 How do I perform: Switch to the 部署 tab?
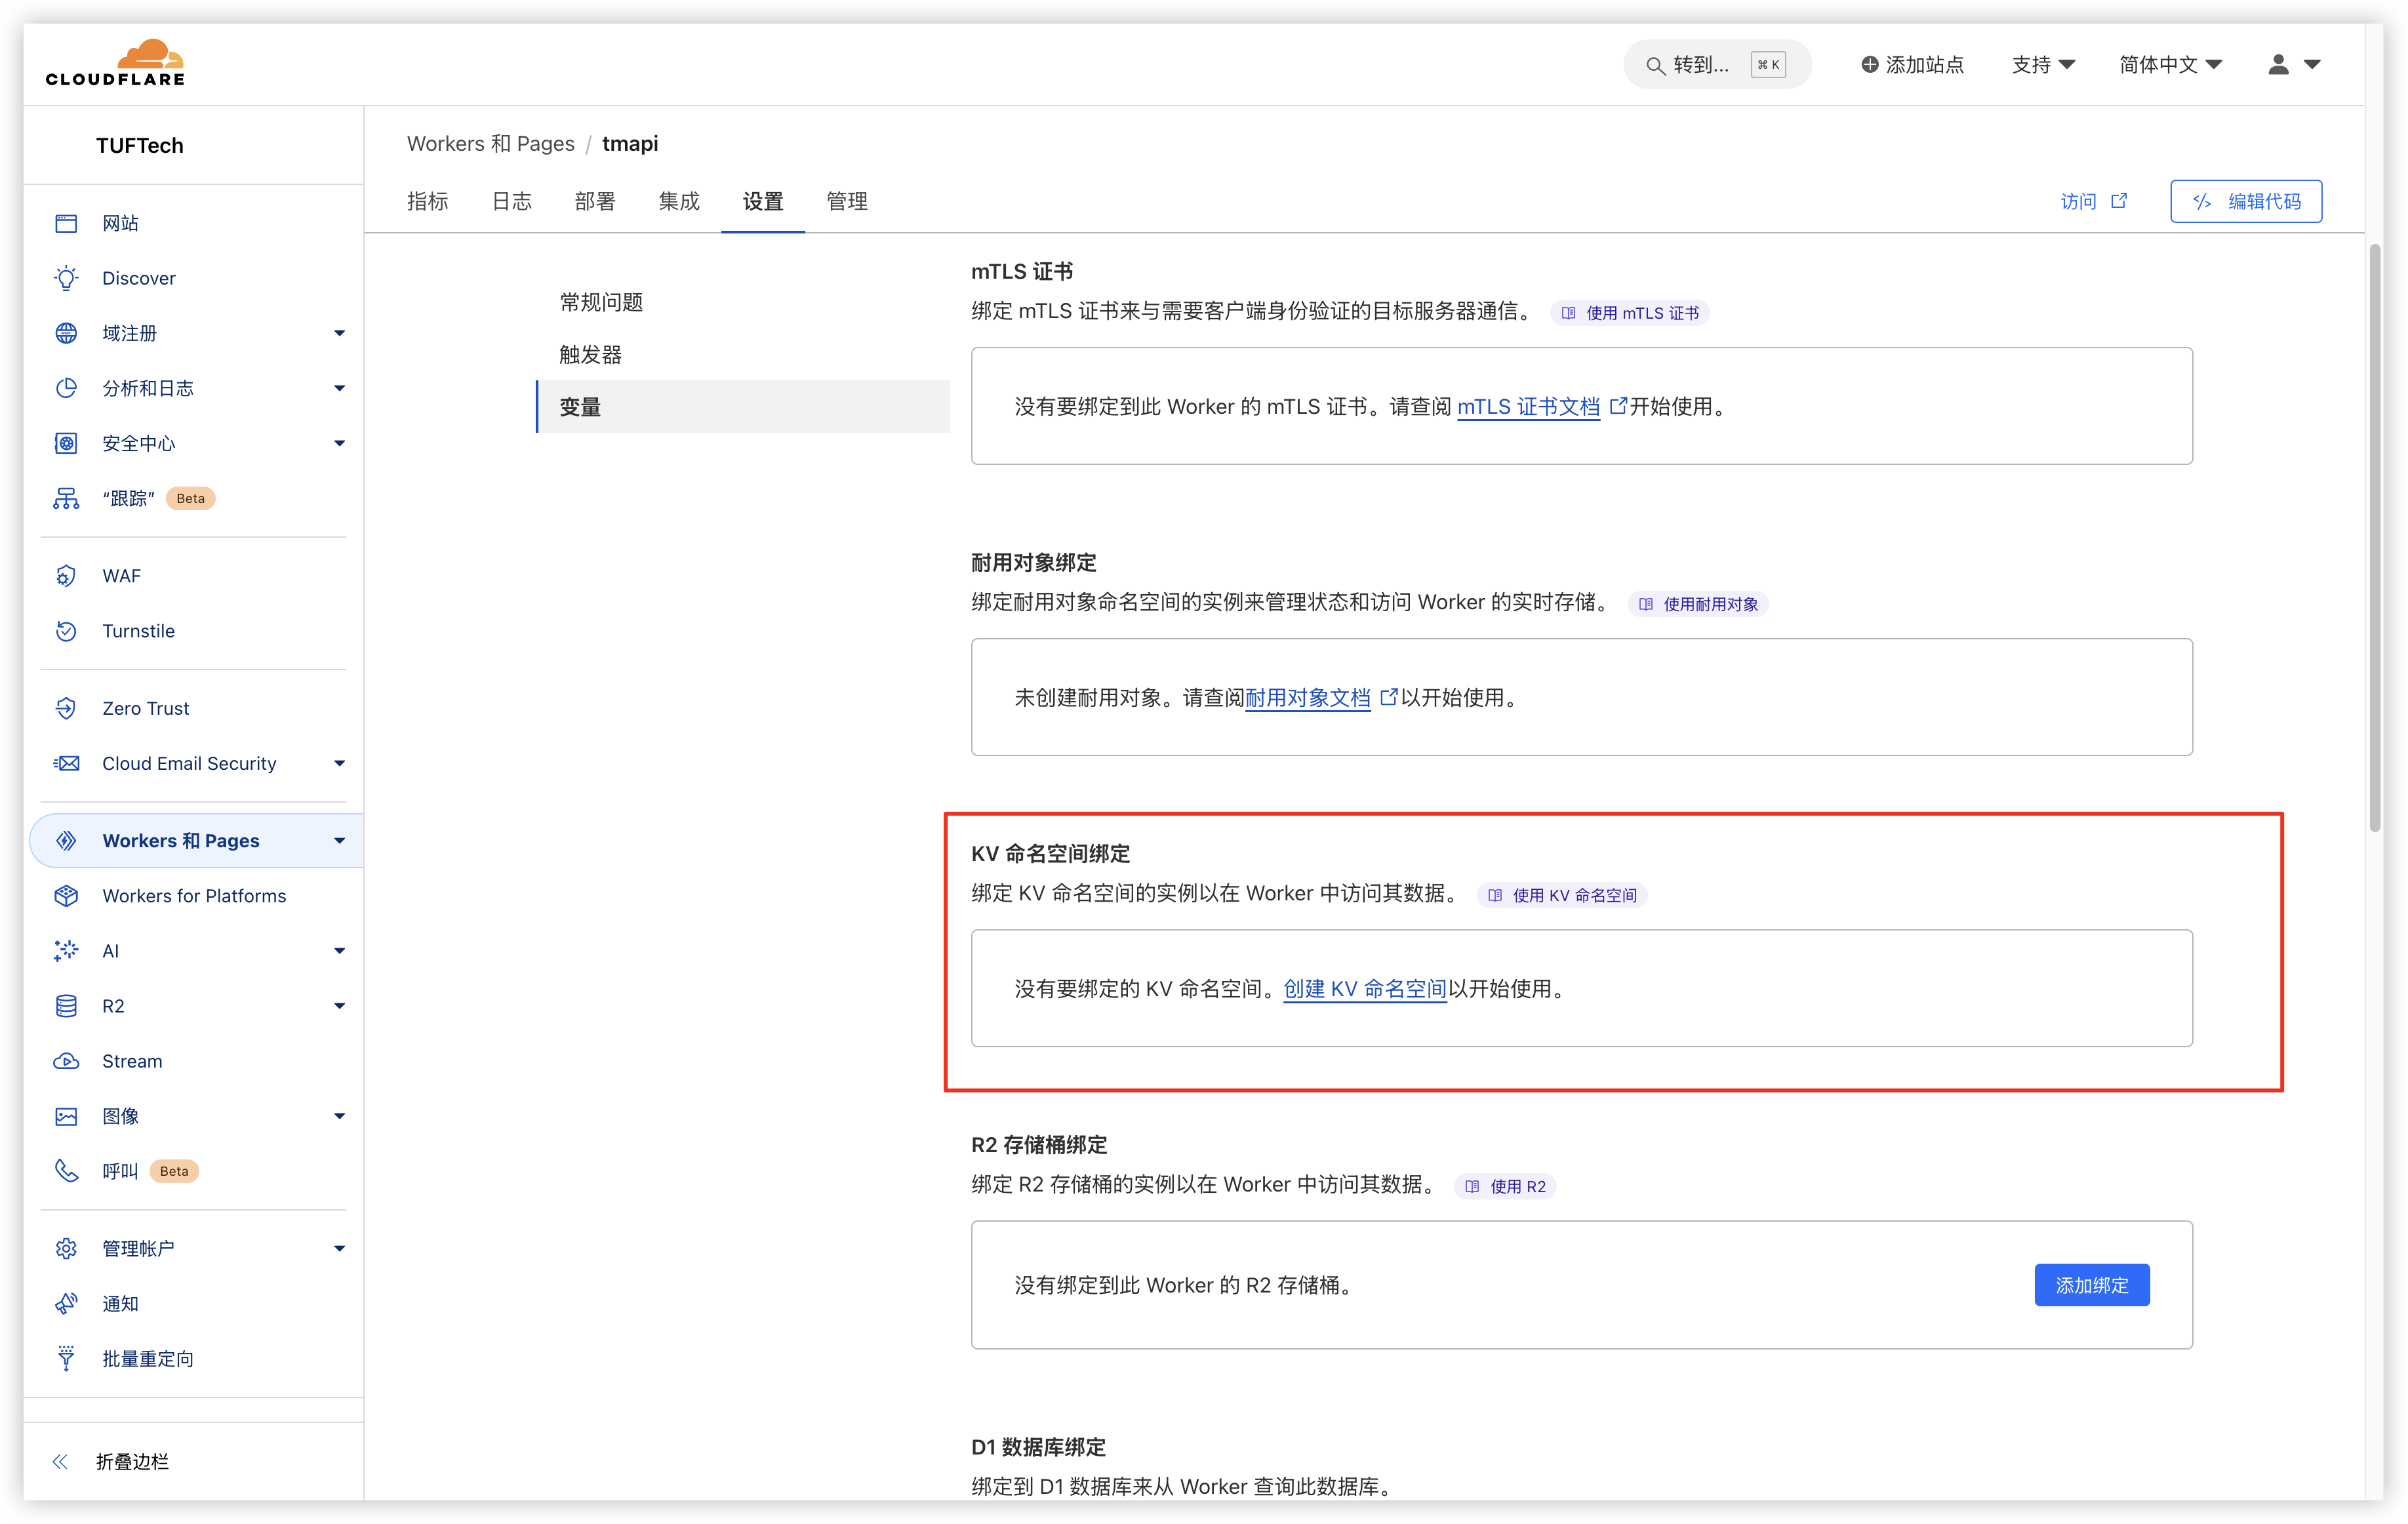595,201
